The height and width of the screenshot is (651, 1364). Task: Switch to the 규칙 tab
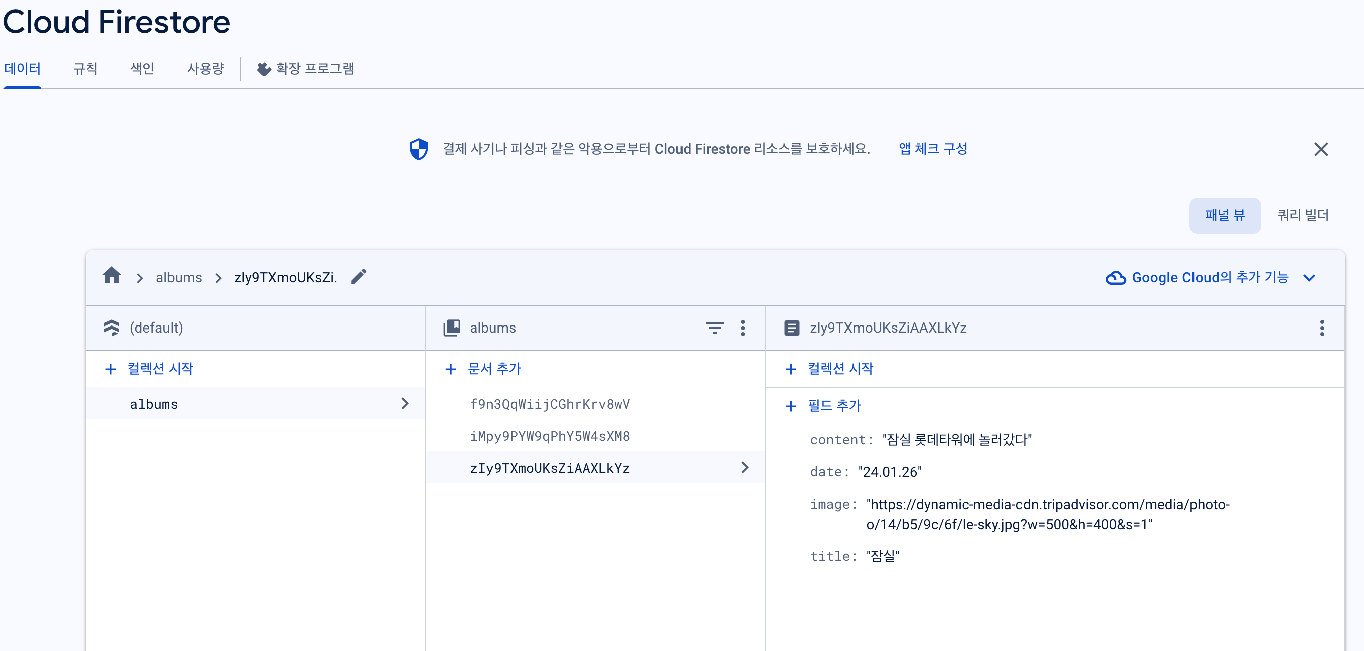point(85,68)
